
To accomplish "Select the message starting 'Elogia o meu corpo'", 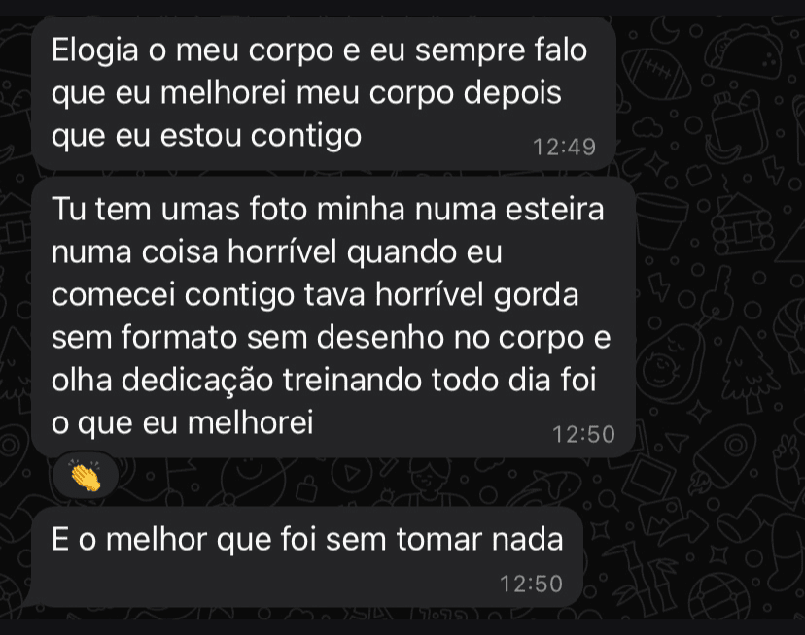I will pos(321,94).
